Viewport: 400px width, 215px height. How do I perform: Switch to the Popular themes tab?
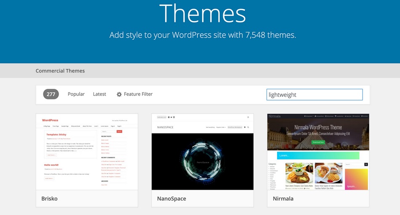click(x=76, y=94)
